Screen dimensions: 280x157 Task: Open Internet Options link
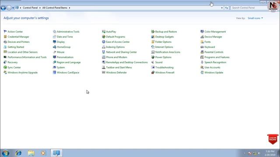164,47
